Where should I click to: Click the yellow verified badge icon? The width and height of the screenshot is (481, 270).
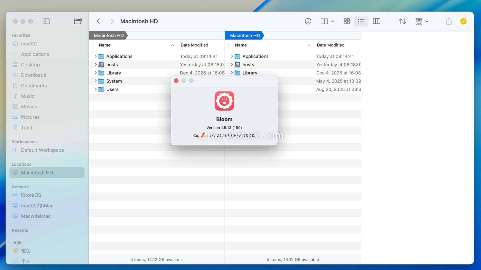point(463,21)
